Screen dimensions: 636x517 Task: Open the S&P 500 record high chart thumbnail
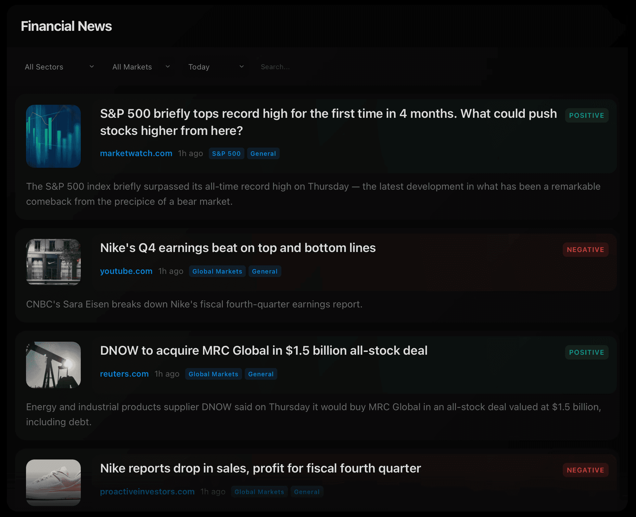[53, 136]
